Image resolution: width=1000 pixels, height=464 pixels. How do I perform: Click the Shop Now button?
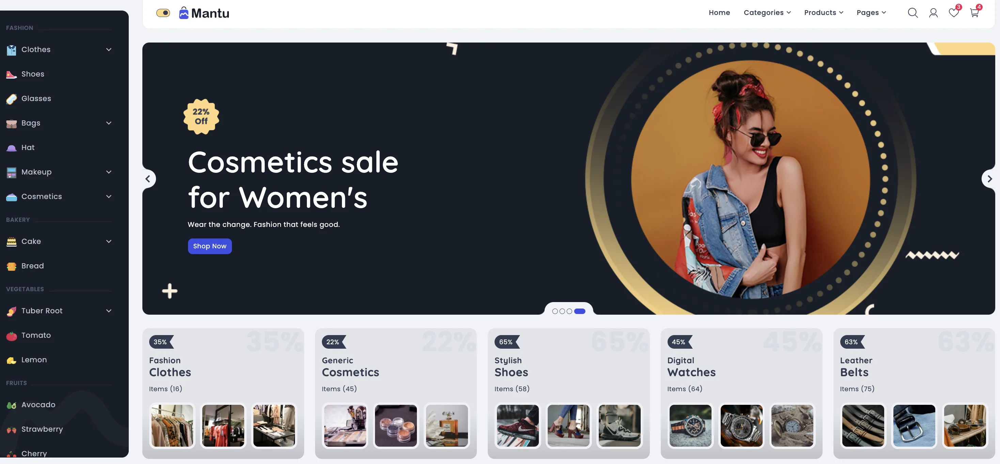point(209,246)
